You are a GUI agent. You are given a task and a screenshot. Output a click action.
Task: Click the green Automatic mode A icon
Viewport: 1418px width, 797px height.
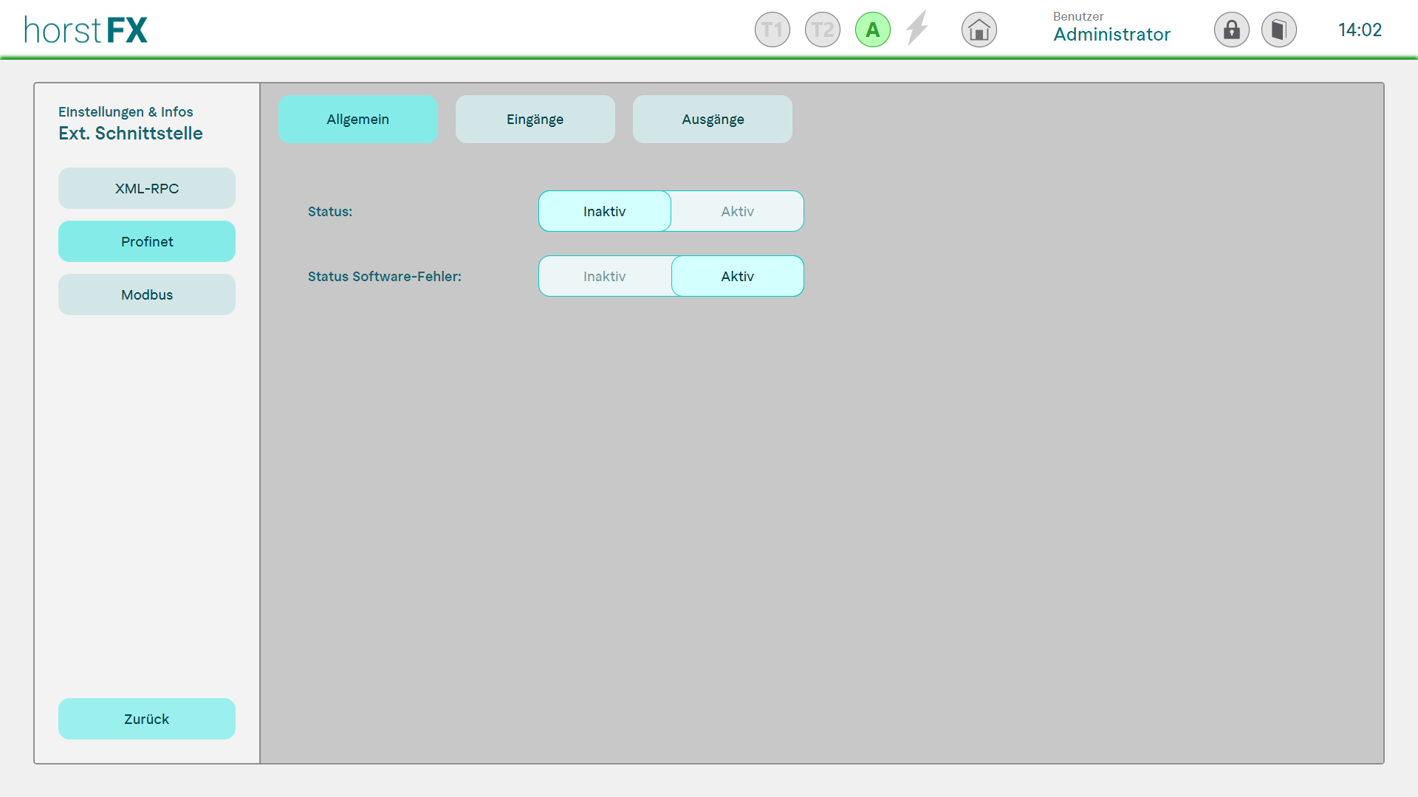point(872,30)
